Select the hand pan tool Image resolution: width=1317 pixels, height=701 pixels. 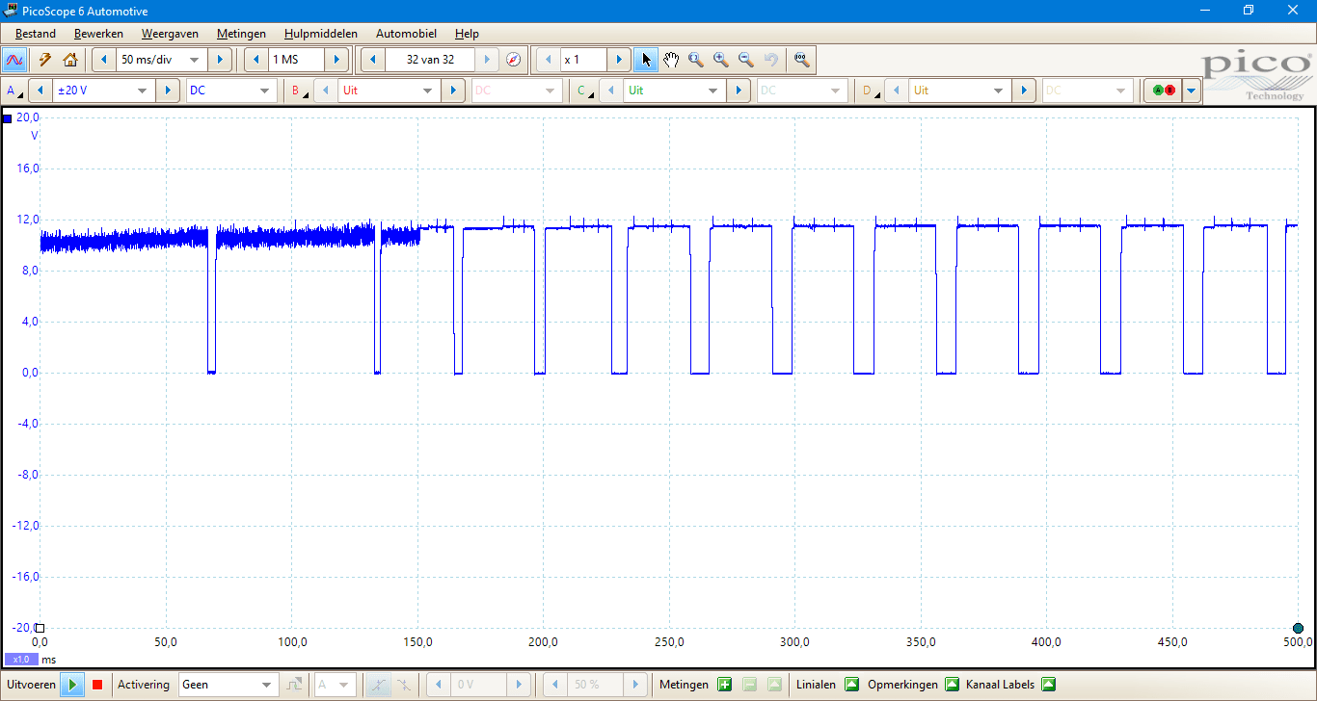[x=671, y=60]
